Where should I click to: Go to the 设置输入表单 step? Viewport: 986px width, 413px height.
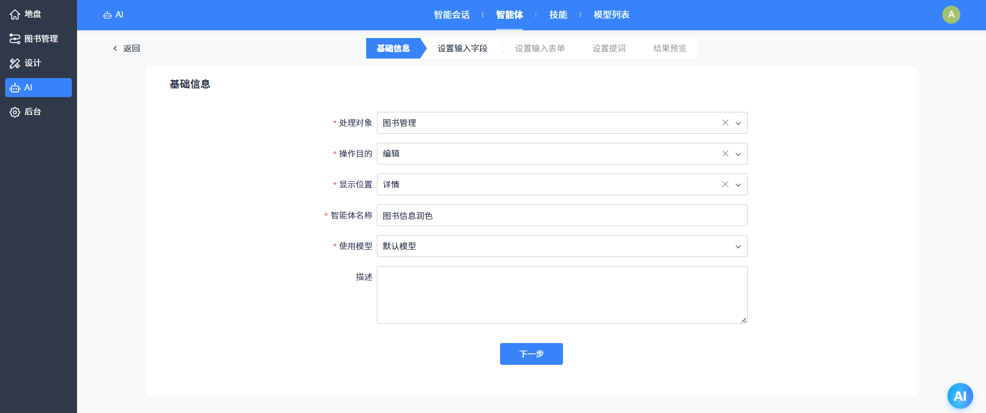click(x=540, y=48)
